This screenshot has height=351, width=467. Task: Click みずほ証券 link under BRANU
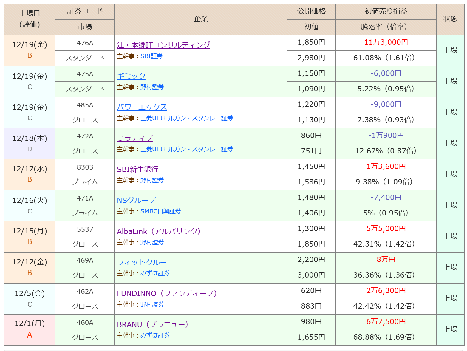click(x=155, y=335)
